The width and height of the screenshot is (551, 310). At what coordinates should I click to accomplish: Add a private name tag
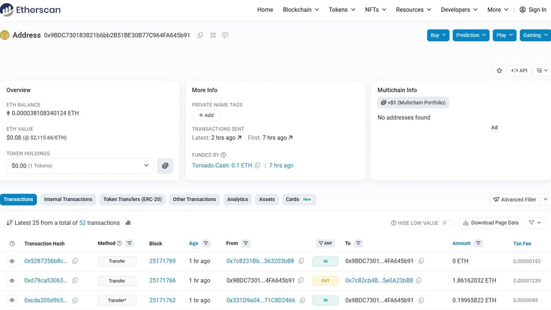point(206,115)
